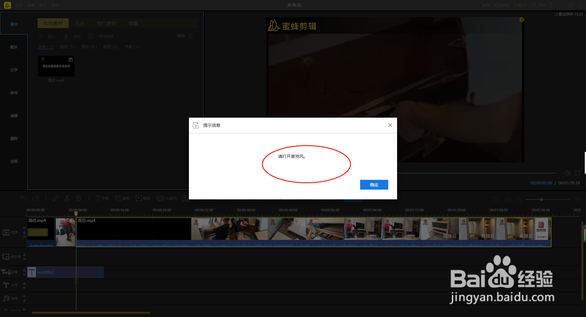Switch to 本地素材 tab
The height and width of the screenshot is (317, 586).
(x=53, y=23)
